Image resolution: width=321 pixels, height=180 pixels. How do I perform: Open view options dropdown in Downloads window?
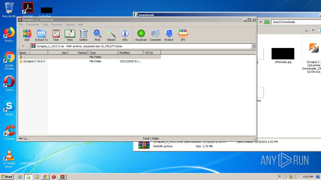[x=313, y=30]
